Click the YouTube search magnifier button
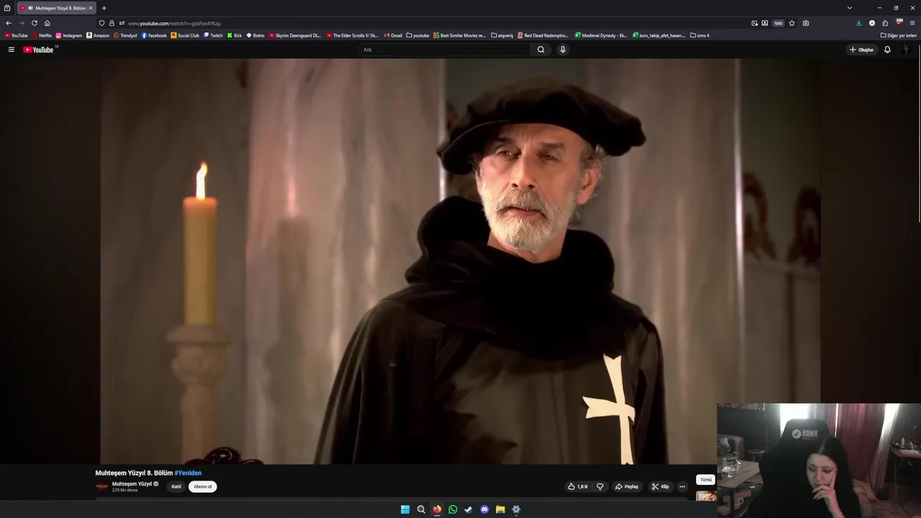 (541, 50)
